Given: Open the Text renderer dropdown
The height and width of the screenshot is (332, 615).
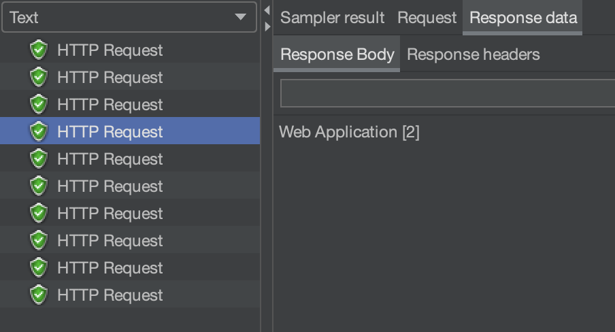Looking at the screenshot, I should 129,18.
